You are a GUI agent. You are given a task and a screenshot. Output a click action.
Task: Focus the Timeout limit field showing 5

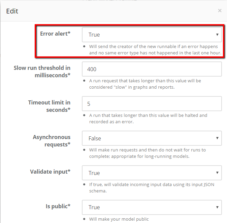[152, 104]
